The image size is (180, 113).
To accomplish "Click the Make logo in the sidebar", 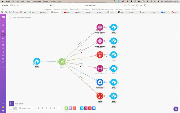I will tap(3, 17).
